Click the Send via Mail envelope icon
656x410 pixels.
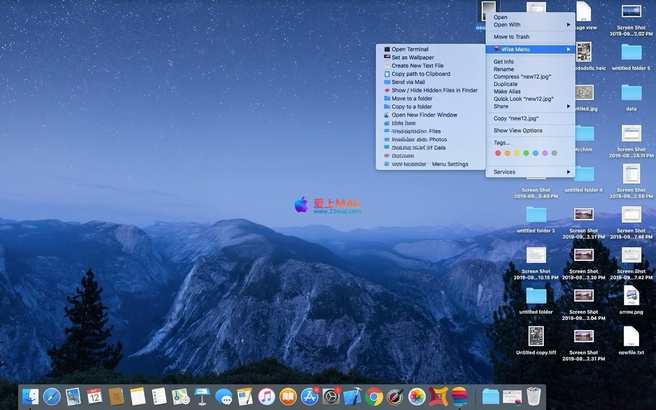point(387,82)
